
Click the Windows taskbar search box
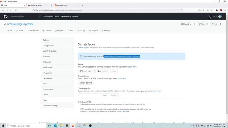[26, 126]
